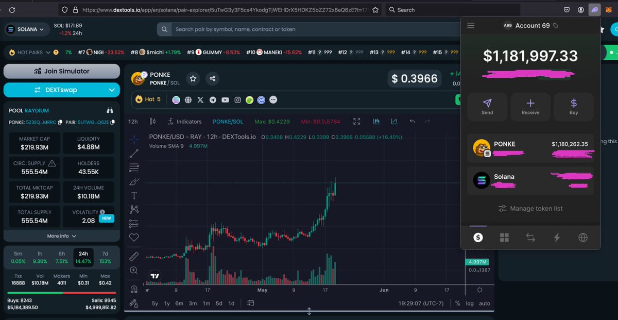Select the chart ruler measure tool
The height and width of the screenshot is (320, 618).
134,256
